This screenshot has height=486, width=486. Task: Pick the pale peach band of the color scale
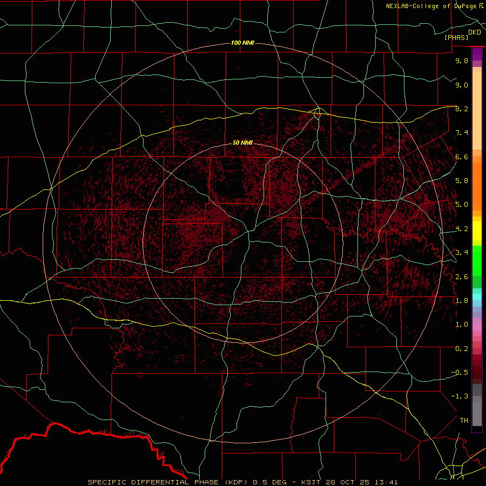point(477,112)
